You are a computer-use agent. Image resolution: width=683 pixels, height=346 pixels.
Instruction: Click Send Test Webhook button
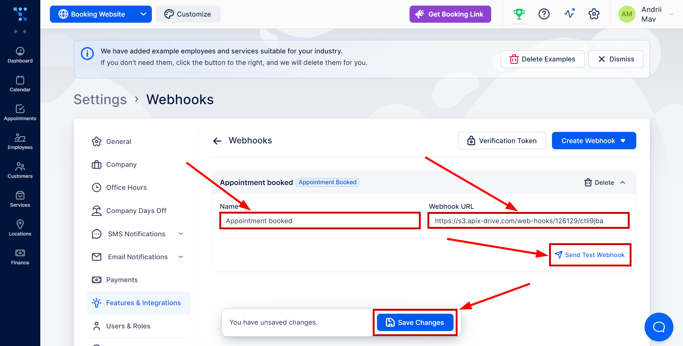coord(590,255)
